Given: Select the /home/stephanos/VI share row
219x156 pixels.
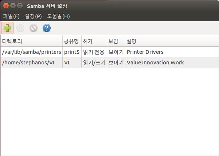Looking at the screenshot, I should coord(28,63).
